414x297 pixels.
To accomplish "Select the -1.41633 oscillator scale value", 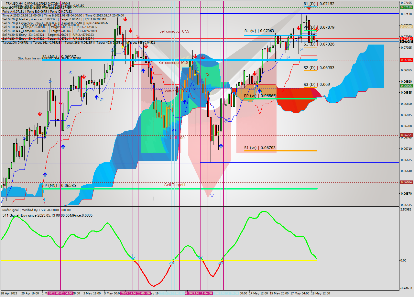I will pos(406,288).
